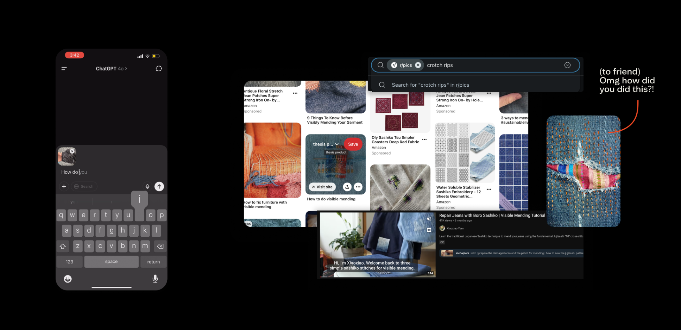The image size is (681, 330).
Task: Remove attached image from ChatGPT message
Action: point(72,151)
